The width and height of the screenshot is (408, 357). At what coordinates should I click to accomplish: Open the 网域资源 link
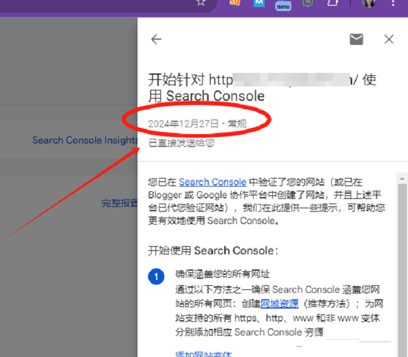279,303
